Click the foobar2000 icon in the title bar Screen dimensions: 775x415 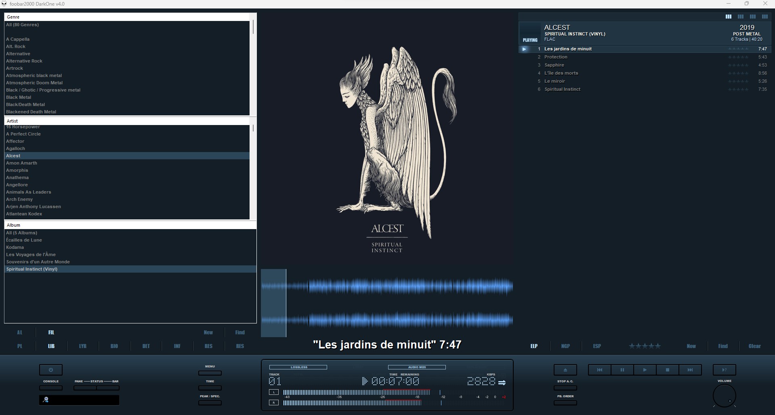click(4, 4)
